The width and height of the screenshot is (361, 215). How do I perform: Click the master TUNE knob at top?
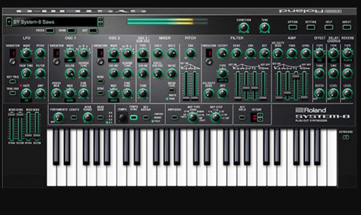265,28
